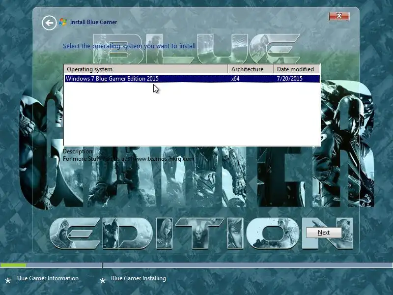Click the Blue Gamer Installing step label
This screenshot has height=295, width=393.
coord(139,278)
